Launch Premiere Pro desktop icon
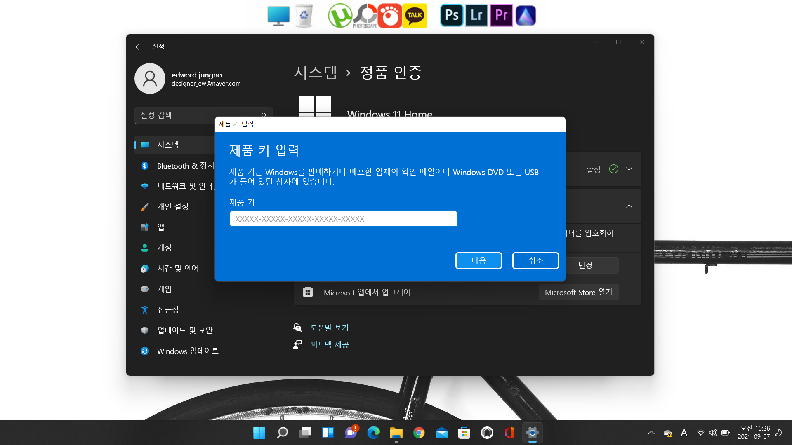The image size is (792, 445). click(501, 16)
